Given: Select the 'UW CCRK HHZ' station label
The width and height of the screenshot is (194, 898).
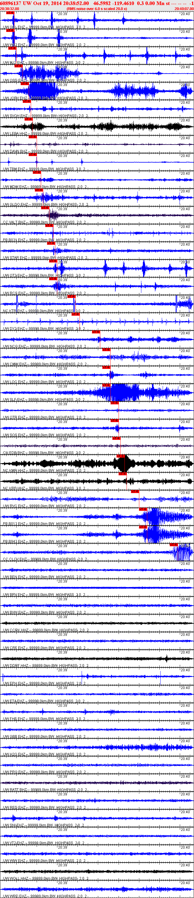Looking at the screenshot, I should coord(16,630).
